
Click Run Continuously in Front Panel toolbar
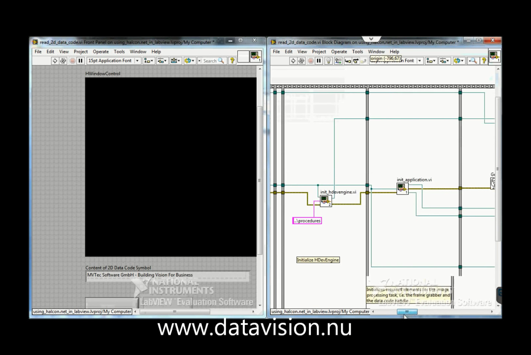point(63,61)
